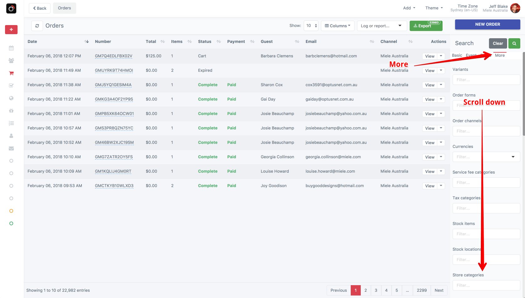Open the Log or report selector
This screenshot has width=525, height=298.
pyautogui.click(x=382, y=26)
